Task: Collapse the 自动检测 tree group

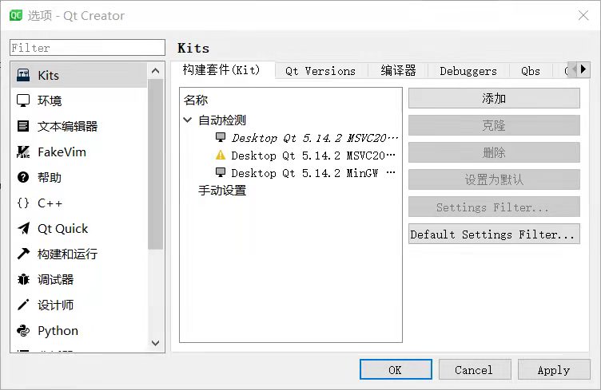Action: coord(188,120)
